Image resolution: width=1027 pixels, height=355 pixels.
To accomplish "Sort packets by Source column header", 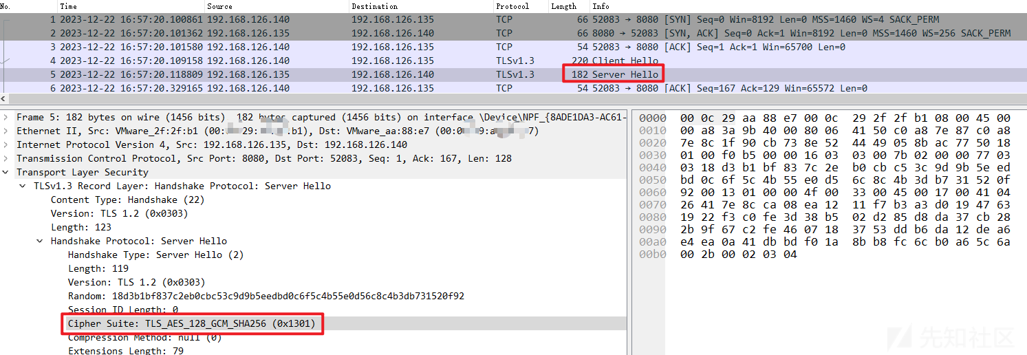I will [220, 6].
